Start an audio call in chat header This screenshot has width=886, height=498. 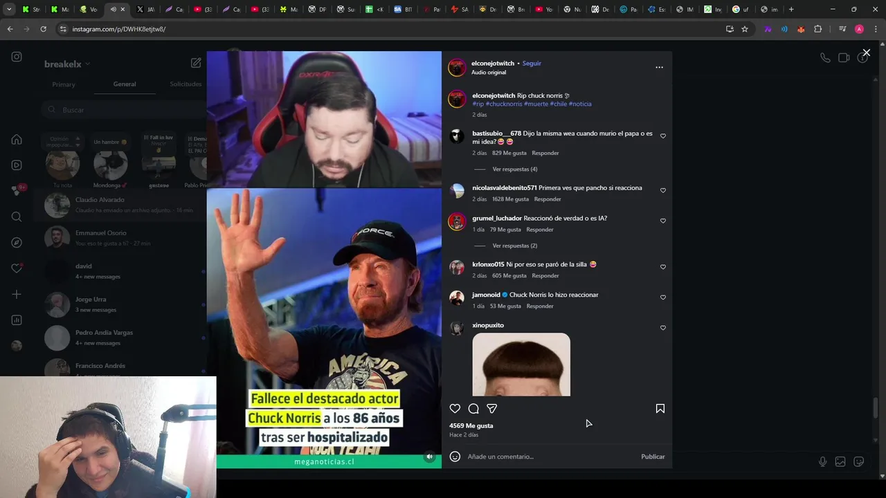(825, 58)
